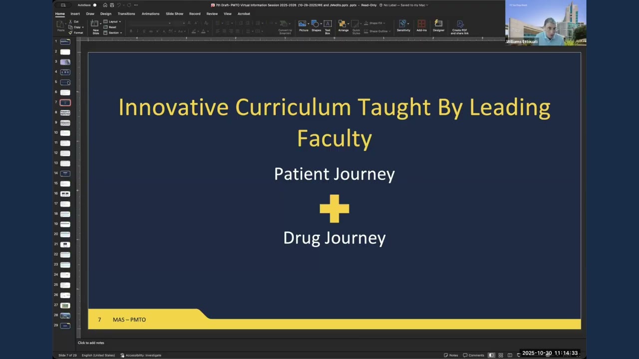The width and height of the screenshot is (639, 359).
Task: Open the more options ellipsis in title bar
Action: (x=136, y=5)
